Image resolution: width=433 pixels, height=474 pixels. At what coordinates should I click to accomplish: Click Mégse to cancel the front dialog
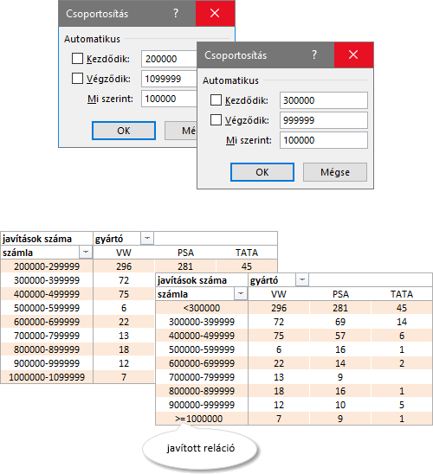335,172
